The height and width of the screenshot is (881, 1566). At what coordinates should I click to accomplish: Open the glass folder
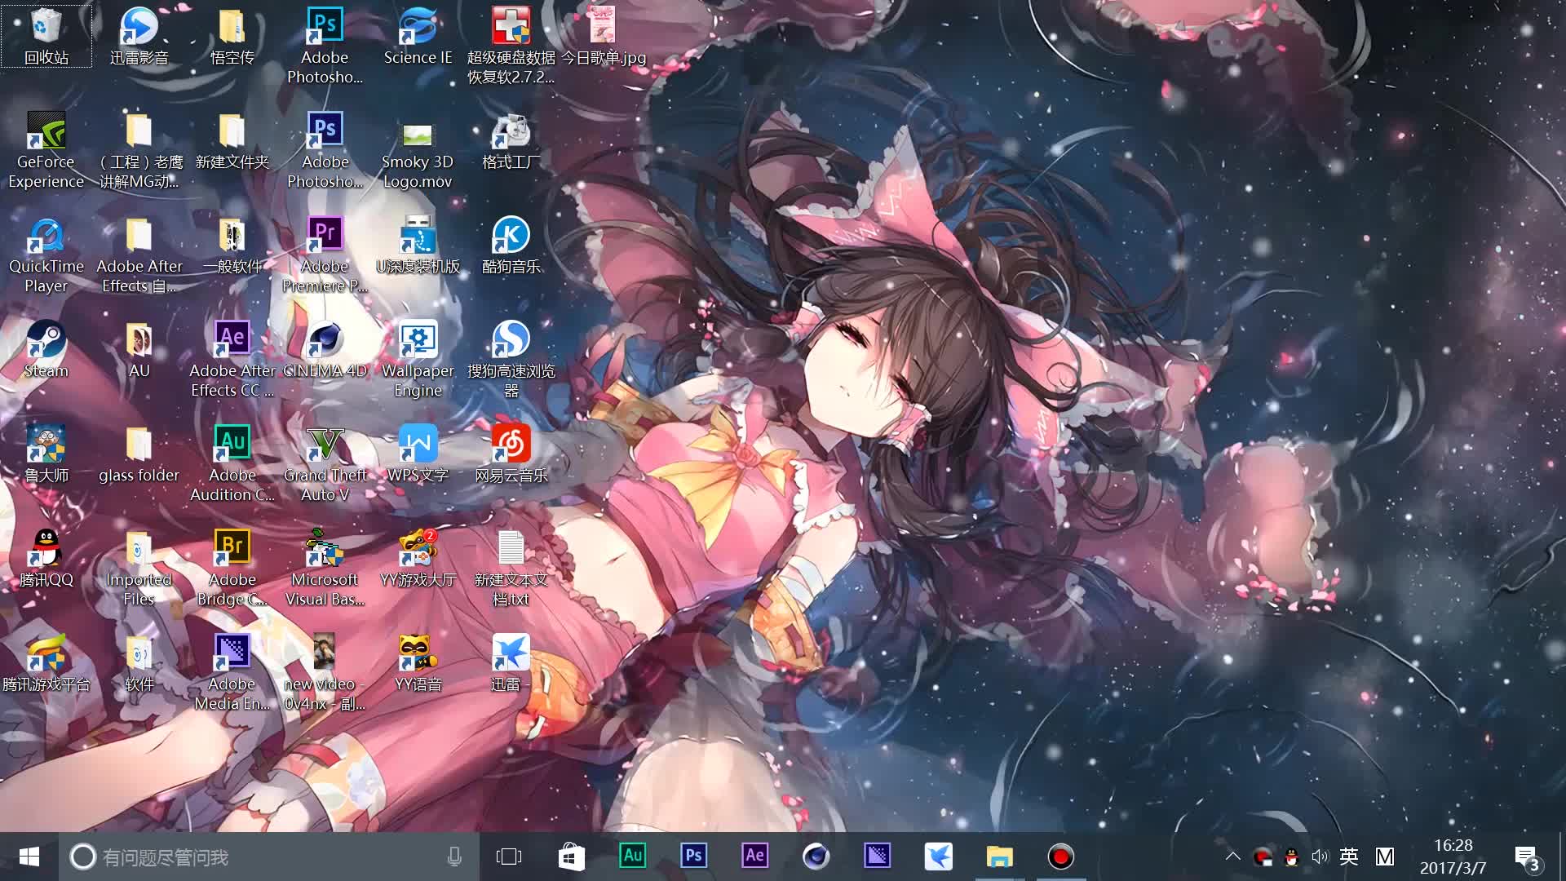pos(139,454)
